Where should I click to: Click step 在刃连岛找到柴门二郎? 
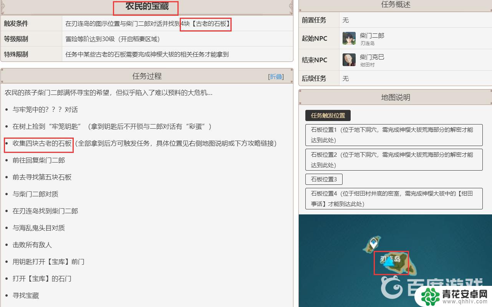point(45,211)
